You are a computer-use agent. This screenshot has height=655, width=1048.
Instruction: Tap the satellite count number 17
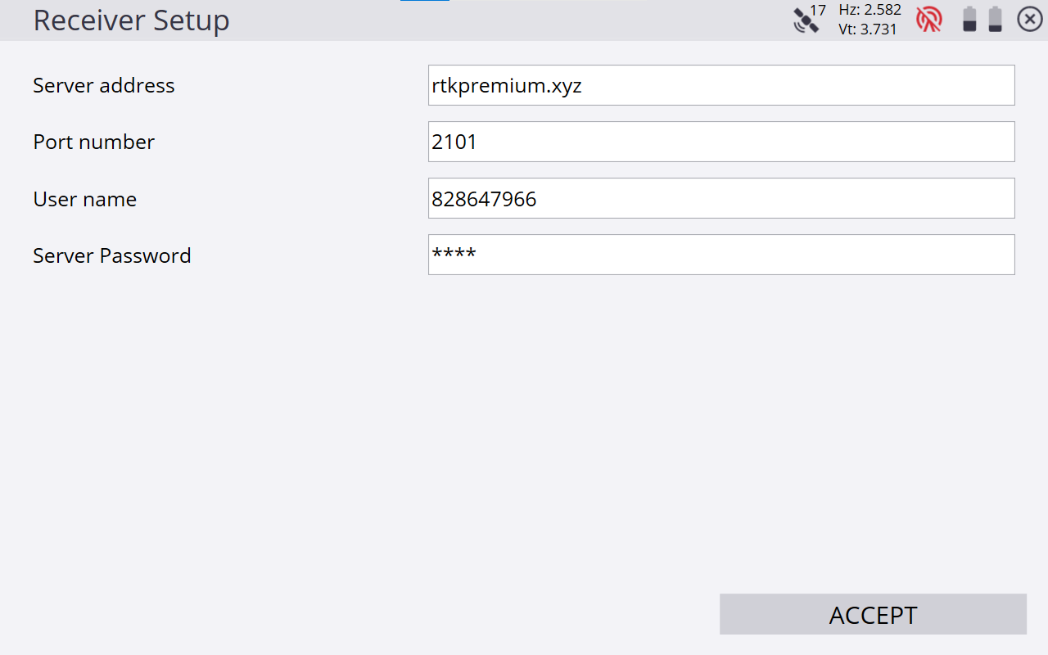coord(818,11)
